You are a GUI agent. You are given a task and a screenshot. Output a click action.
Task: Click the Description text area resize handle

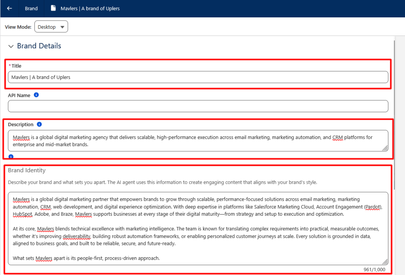click(x=385, y=148)
